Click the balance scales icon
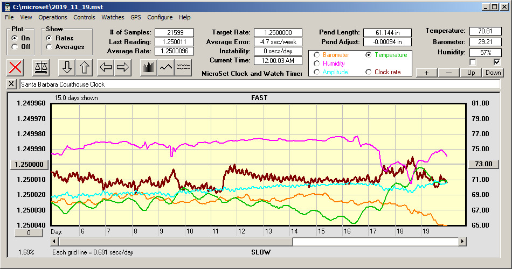Image resolution: width=512 pixels, height=269 pixels. [x=41, y=67]
